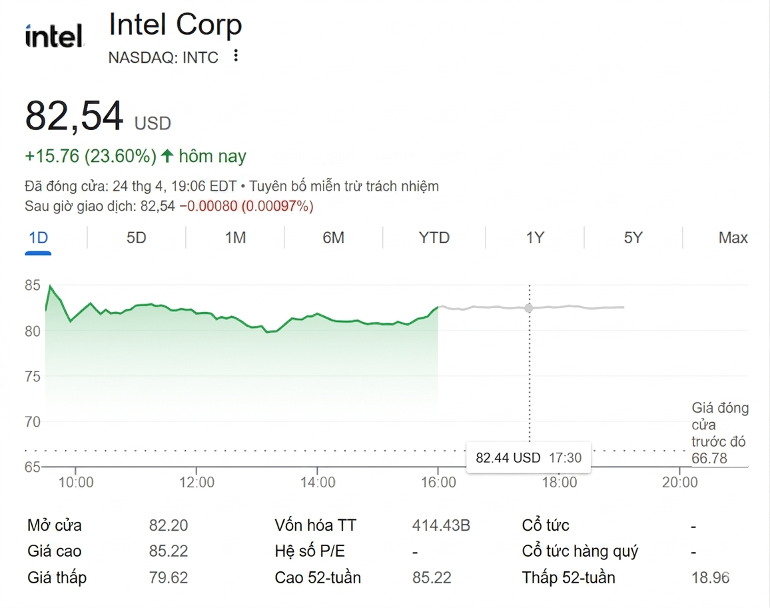The height and width of the screenshot is (608, 770).
Task: Click the Intel Corp title
Action: [175, 26]
